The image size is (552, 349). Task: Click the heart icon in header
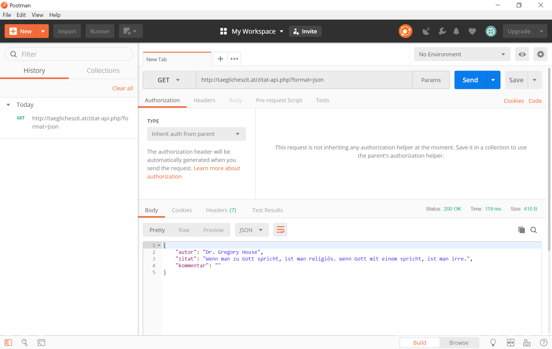pos(472,31)
